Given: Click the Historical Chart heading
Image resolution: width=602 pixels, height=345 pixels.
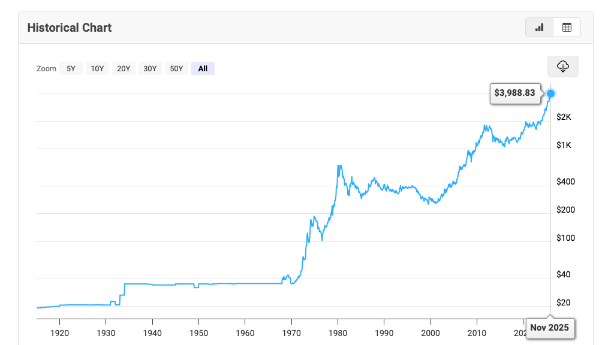Looking at the screenshot, I should 70,28.
